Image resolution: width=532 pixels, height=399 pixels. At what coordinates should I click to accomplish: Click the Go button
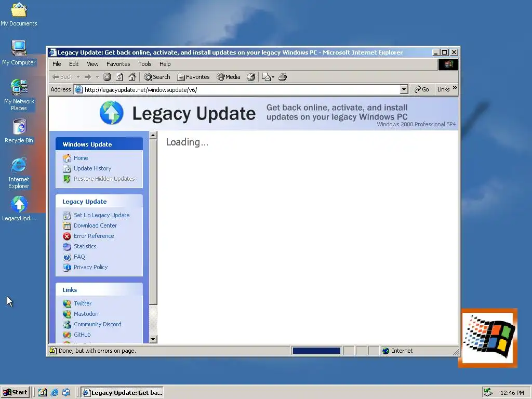point(422,89)
